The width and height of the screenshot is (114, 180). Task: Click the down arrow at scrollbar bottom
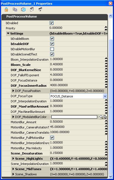pyautogui.click(x=110, y=176)
